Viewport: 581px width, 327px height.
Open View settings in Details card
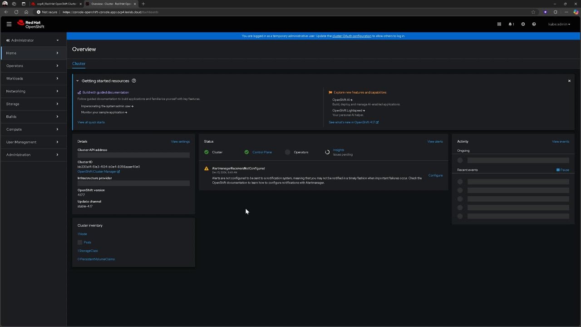(180, 142)
